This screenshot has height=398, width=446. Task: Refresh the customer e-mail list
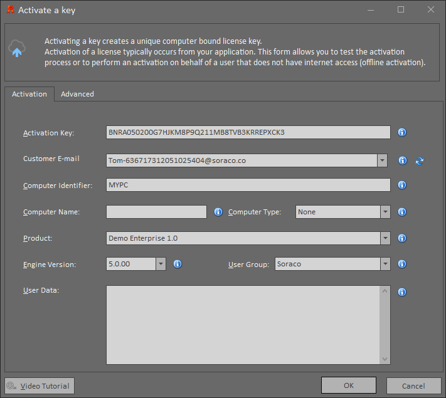coord(420,161)
